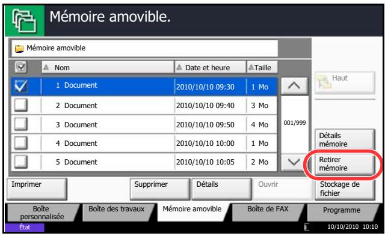Toggle the select-all checkbox in the header row
This screenshot has width=385, height=236.
[20, 67]
